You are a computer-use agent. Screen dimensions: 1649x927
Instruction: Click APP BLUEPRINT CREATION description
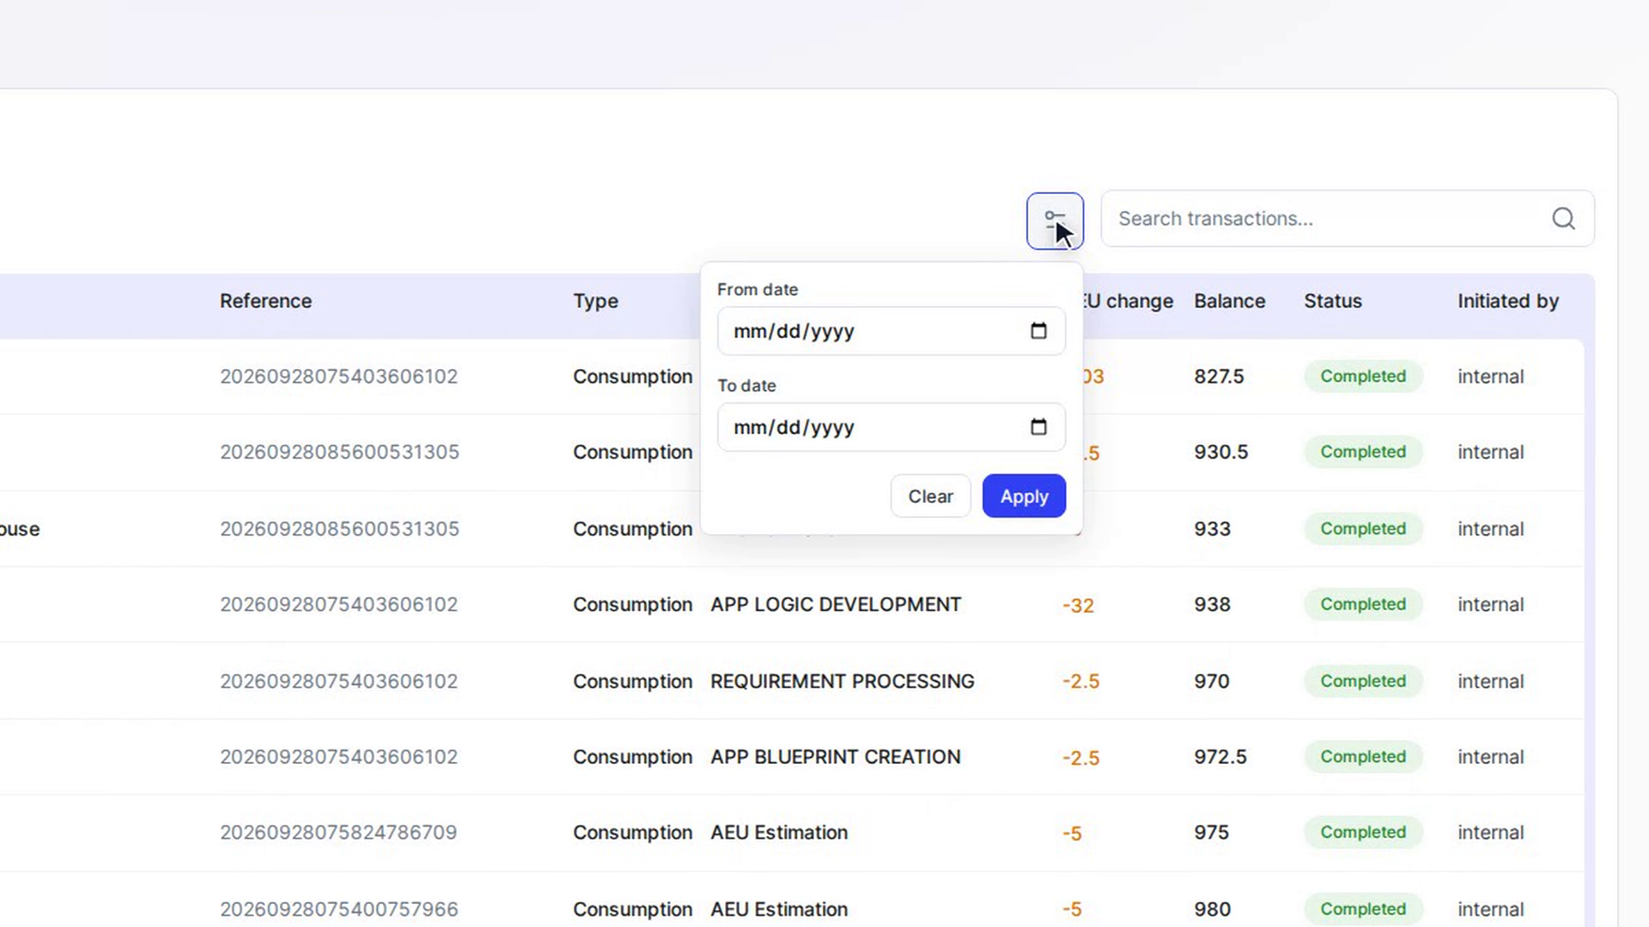coord(835,757)
